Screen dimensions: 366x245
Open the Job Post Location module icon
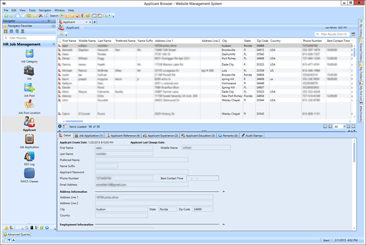29,105
